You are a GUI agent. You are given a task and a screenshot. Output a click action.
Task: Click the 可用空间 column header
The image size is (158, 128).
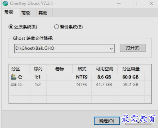(x=104, y=69)
